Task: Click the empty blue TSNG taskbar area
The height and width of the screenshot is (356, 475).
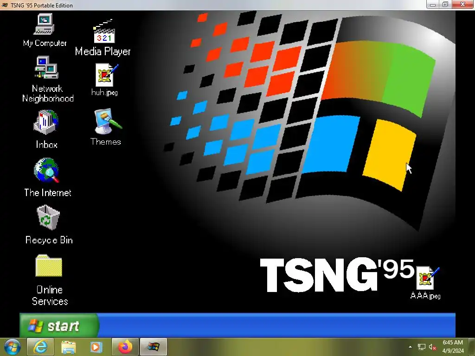Action: (277, 326)
